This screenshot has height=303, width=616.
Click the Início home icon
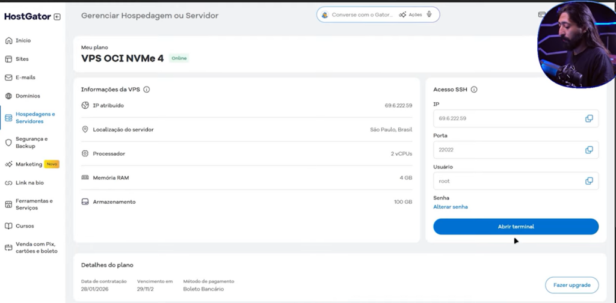pyautogui.click(x=8, y=41)
